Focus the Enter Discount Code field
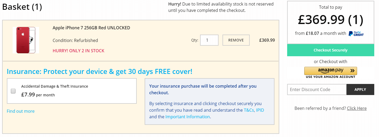This screenshot has height=137, width=379. click(x=316, y=89)
